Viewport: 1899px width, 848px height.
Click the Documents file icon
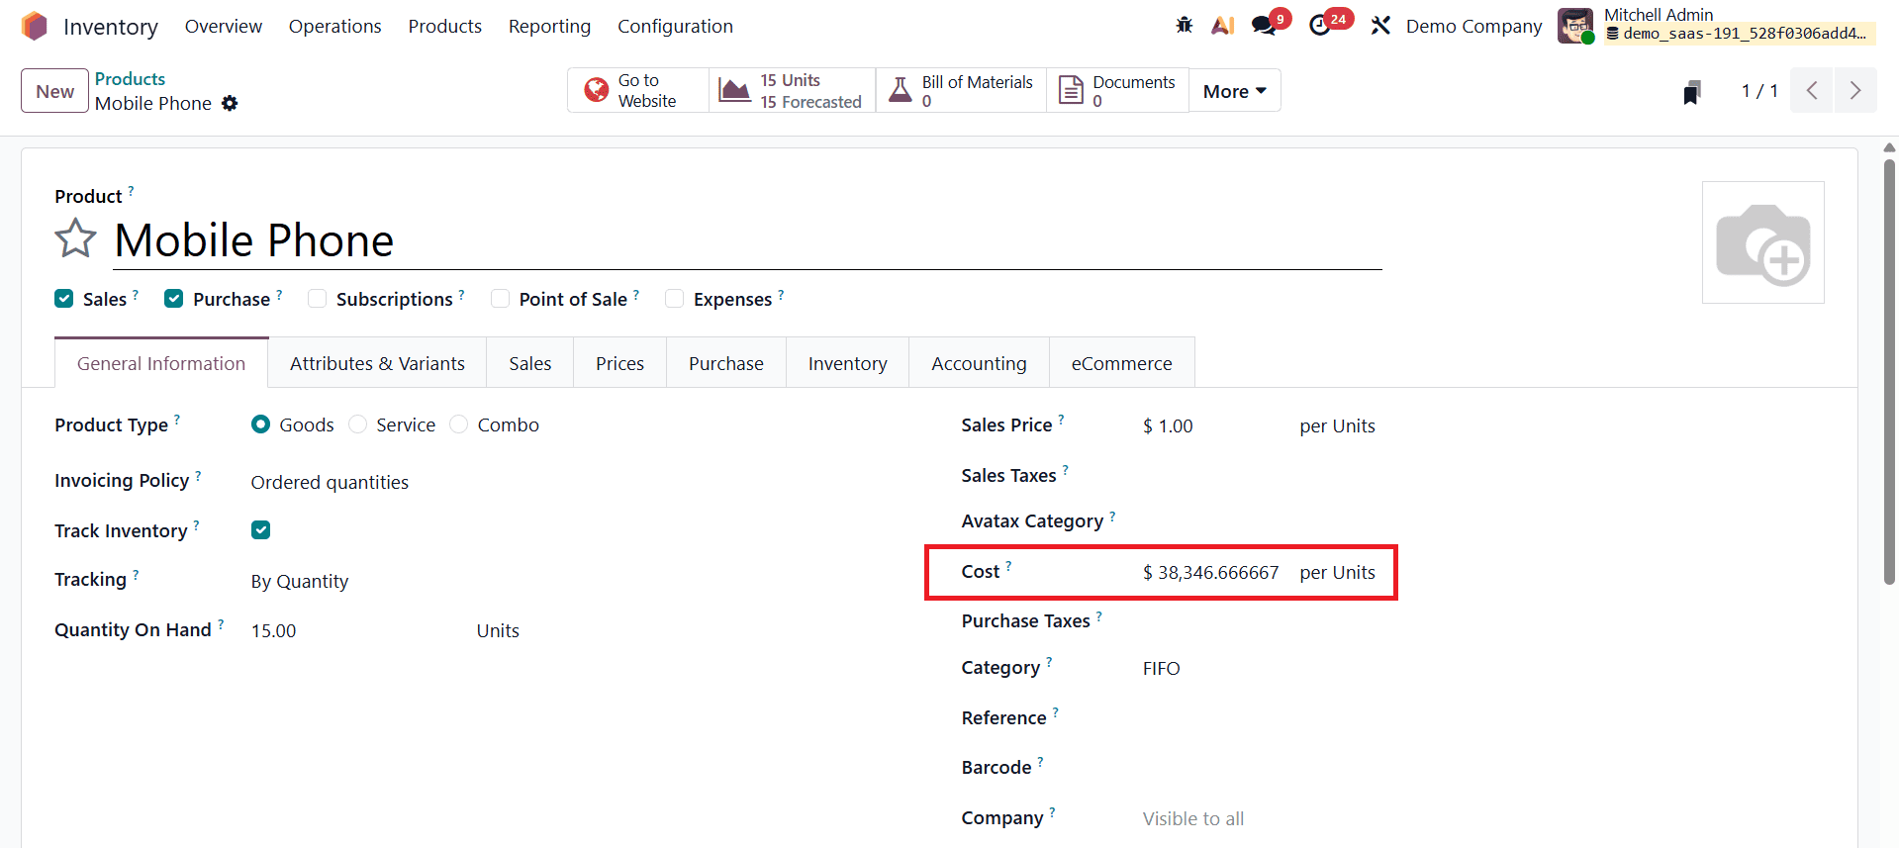click(1071, 90)
